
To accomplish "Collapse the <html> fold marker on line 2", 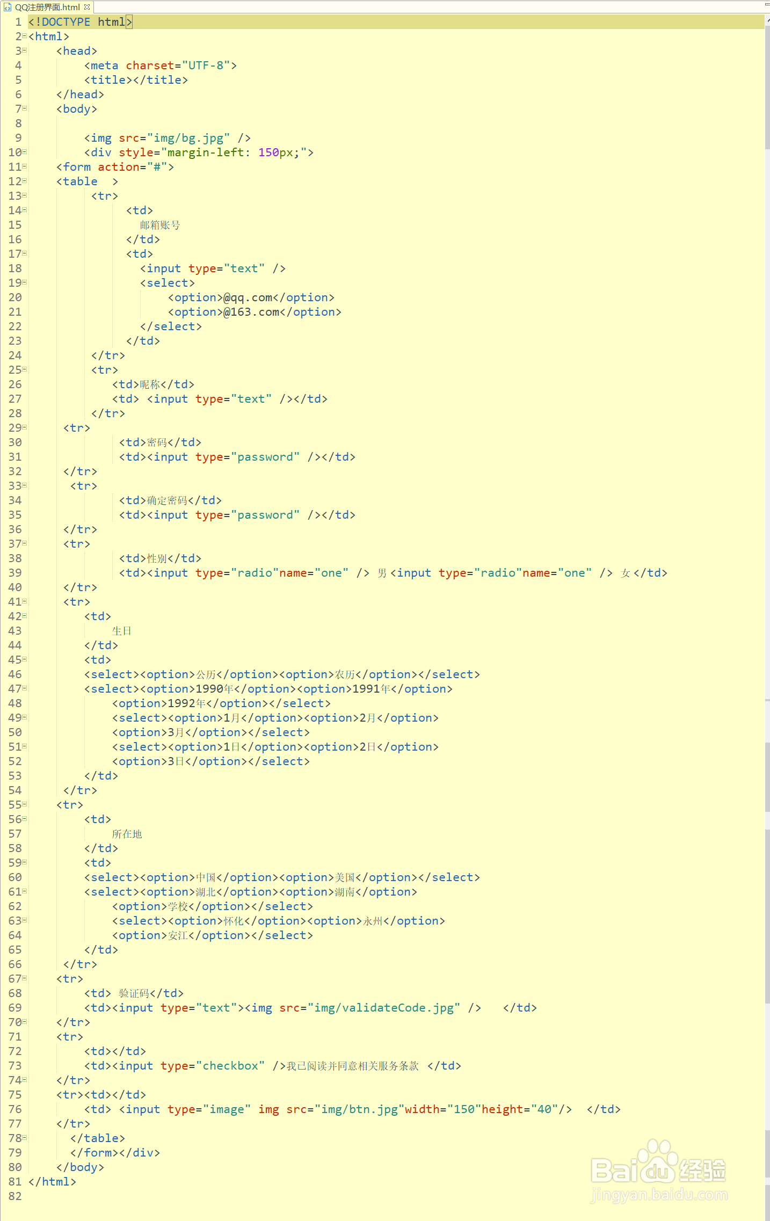I will click(25, 35).
